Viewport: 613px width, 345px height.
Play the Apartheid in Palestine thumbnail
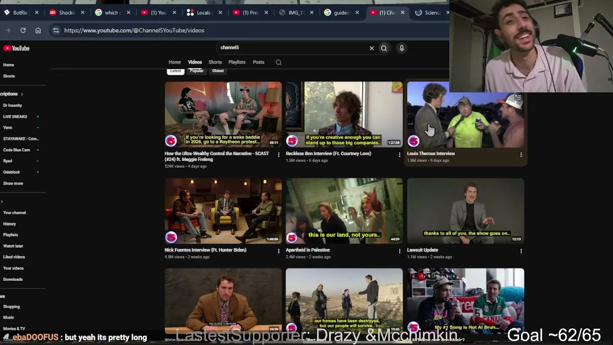(344, 211)
